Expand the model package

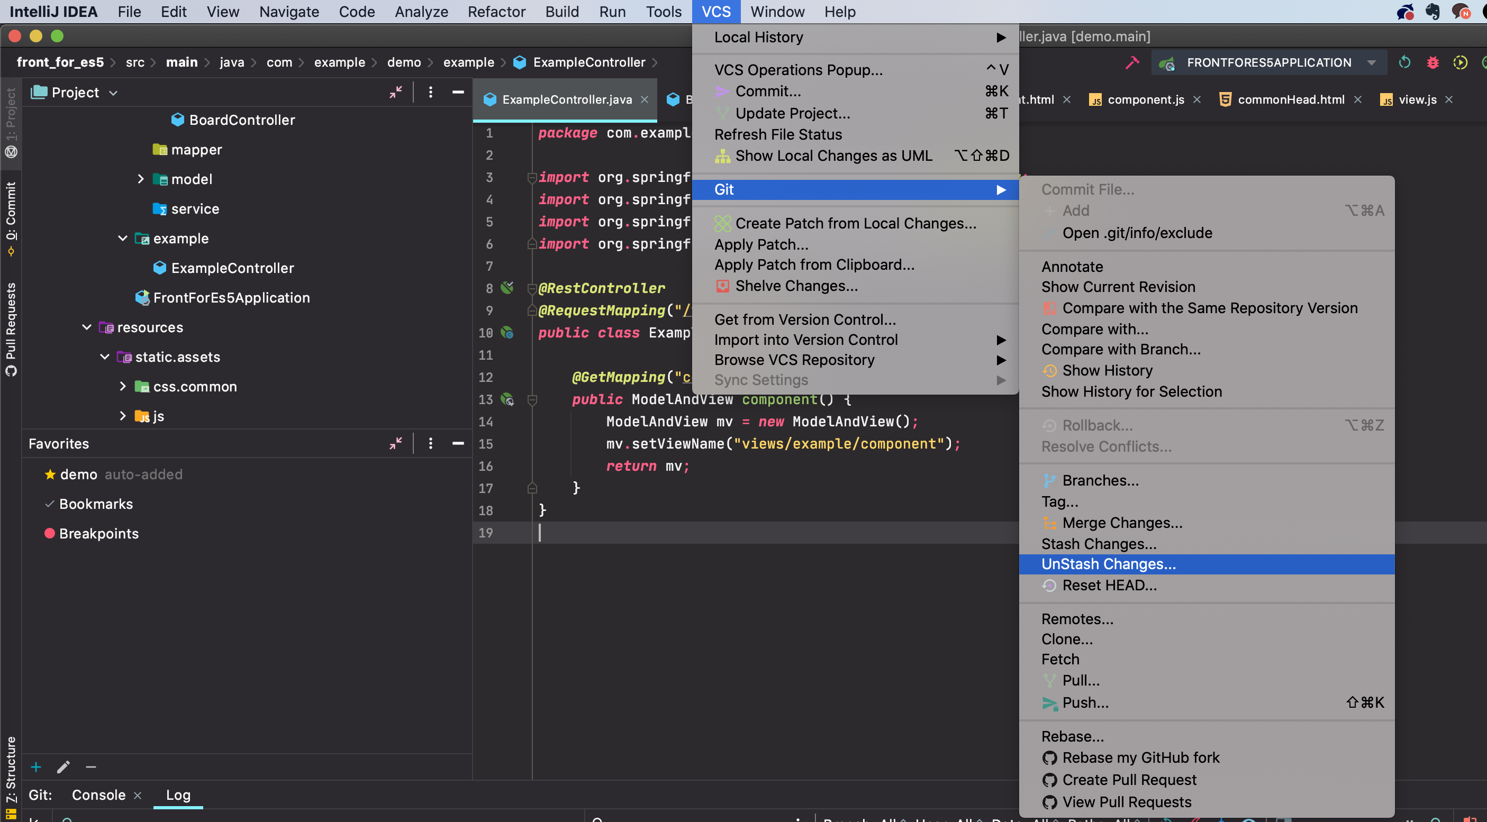tap(140, 179)
